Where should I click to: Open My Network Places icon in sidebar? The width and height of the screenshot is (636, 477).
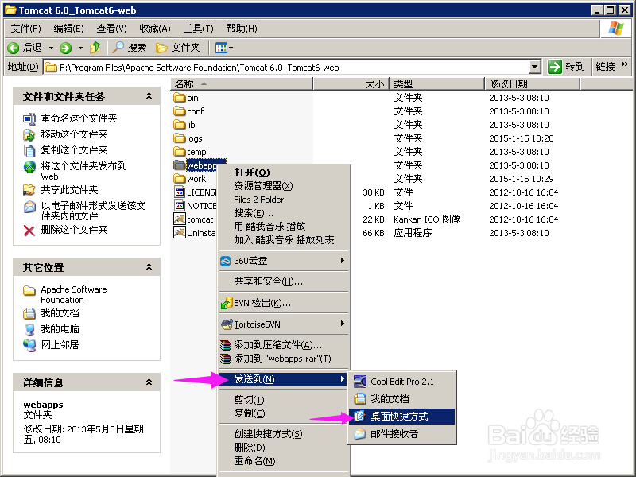[29, 345]
